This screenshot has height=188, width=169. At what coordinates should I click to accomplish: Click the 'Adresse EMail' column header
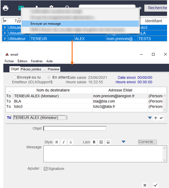tap(120, 90)
